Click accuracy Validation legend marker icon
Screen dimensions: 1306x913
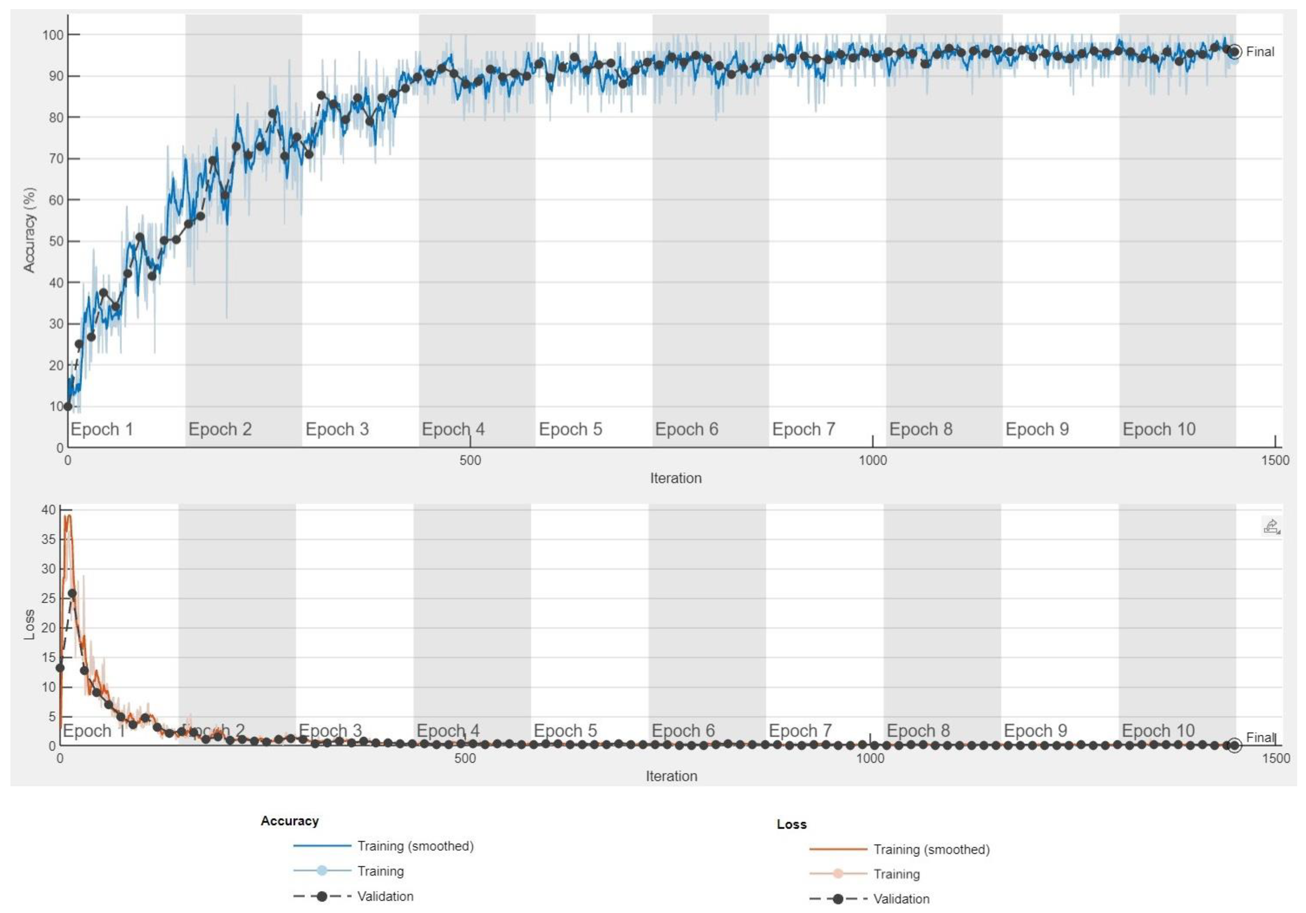321,896
